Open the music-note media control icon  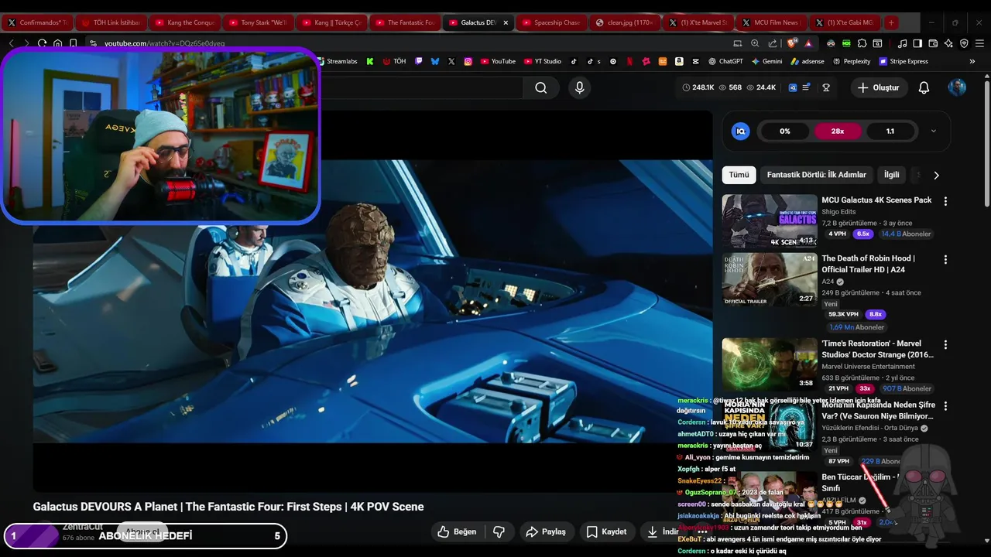[x=903, y=43]
